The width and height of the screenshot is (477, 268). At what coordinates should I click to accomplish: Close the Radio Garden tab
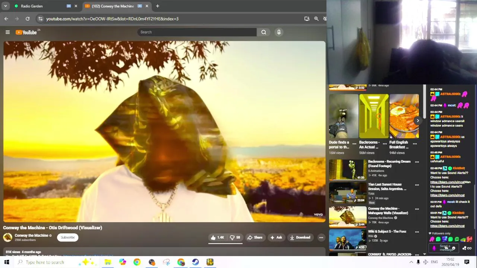76,6
